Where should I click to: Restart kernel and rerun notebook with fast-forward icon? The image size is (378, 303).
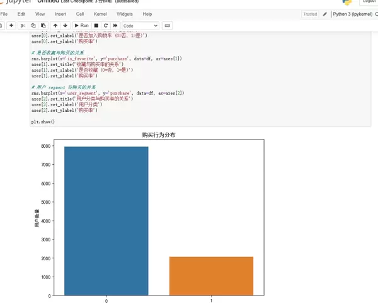click(115, 26)
